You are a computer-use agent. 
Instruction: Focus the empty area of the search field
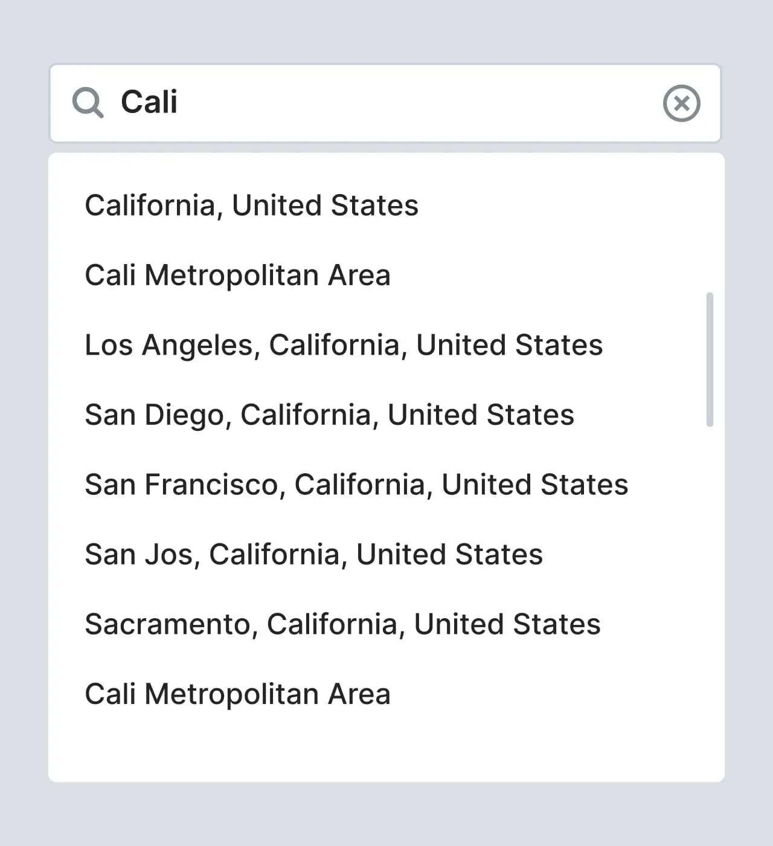(x=411, y=103)
